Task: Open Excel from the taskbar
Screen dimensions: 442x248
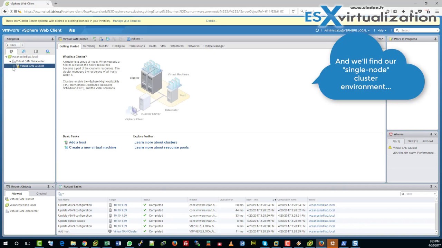Action: pyautogui.click(x=107, y=244)
